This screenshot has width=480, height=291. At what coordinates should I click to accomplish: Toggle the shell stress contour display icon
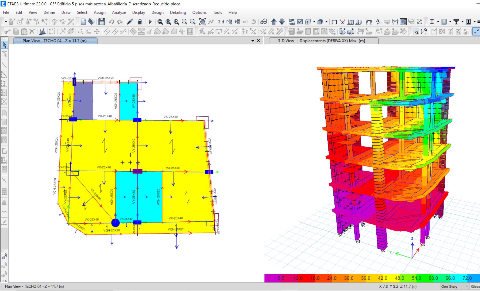[403, 22]
